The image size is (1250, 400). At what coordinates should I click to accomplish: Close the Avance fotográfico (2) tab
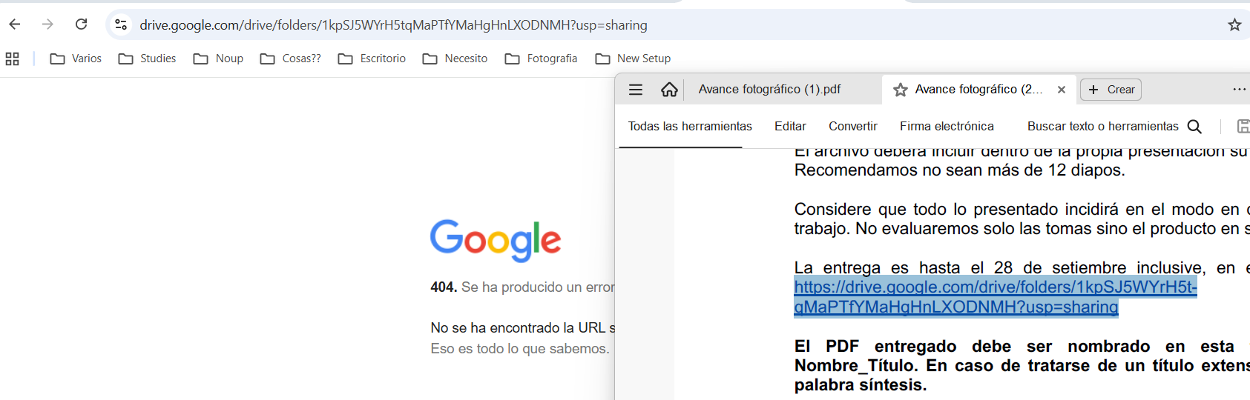(1062, 90)
